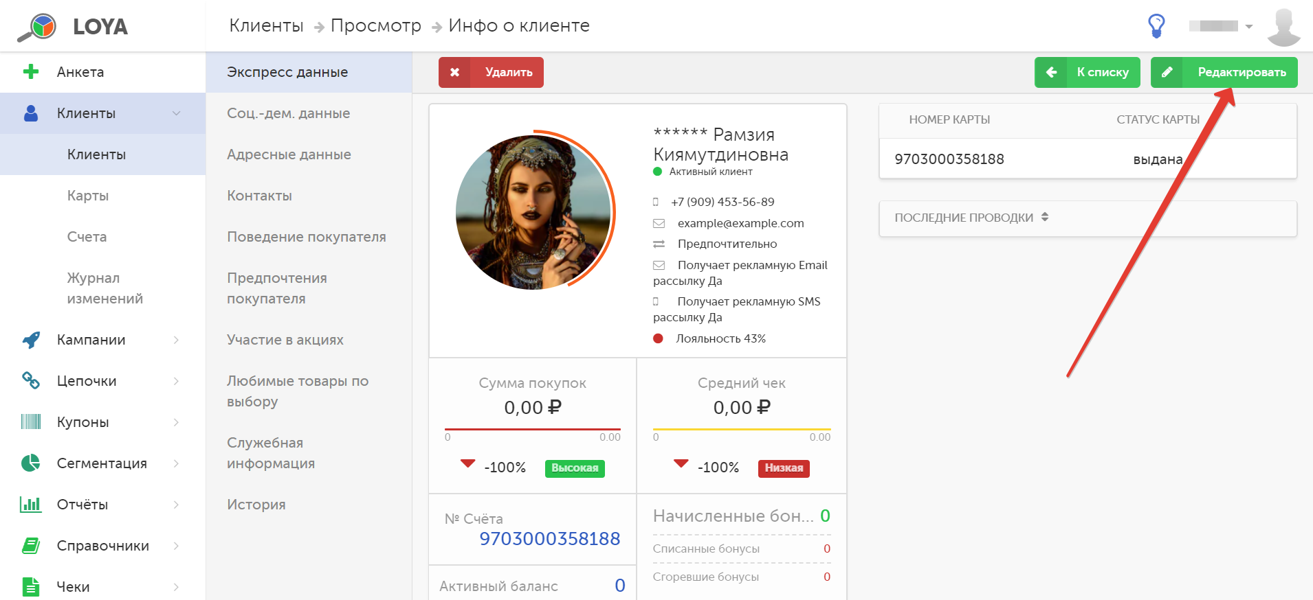The image size is (1313, 600).
Task: Open the Соц.-дем. данные tab
Action: click(309, 113)
